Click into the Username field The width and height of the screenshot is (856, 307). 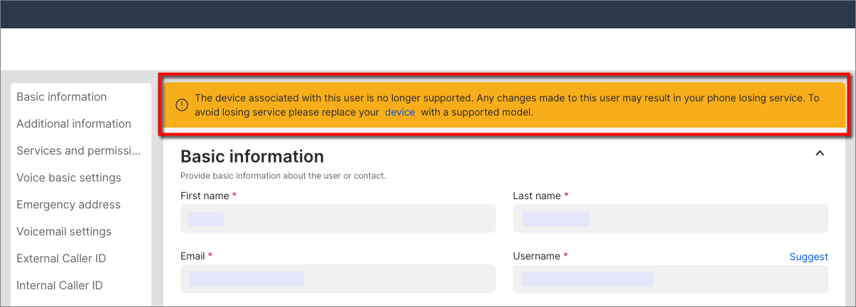pyautogui.click(x=671, y=279)
